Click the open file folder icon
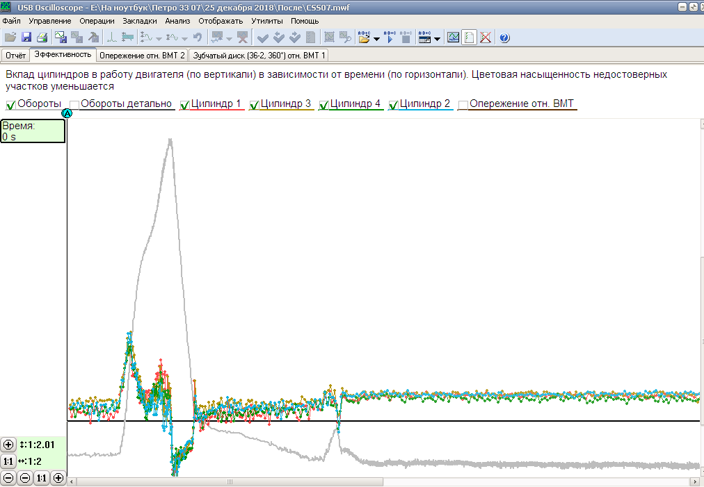 click(x=10, y=38)
